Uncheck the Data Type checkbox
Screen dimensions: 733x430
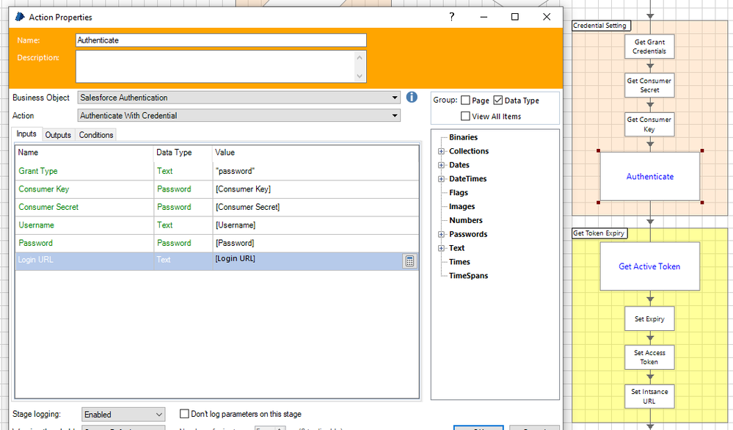[x=498, y=101]
